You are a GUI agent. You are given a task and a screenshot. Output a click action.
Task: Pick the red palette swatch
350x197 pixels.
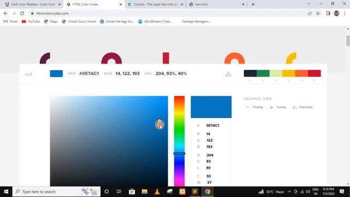pos(314,73)
